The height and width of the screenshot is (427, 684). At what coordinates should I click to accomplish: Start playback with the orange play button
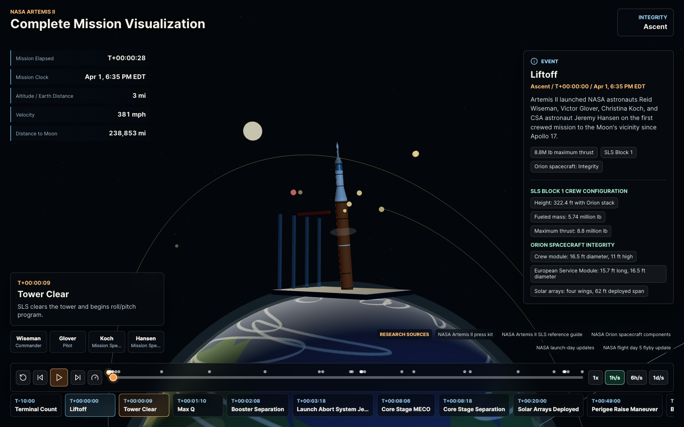click(59, 377)
